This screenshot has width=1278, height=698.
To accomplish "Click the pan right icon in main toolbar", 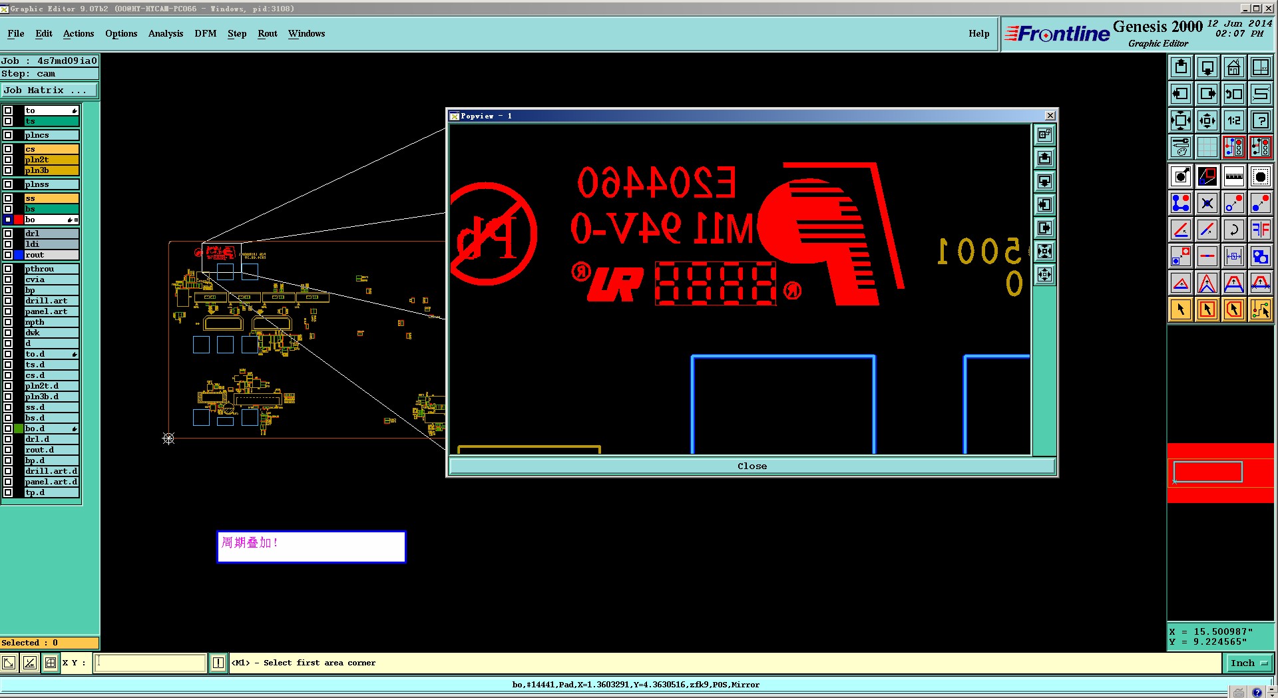I will tap(1207, 94).
